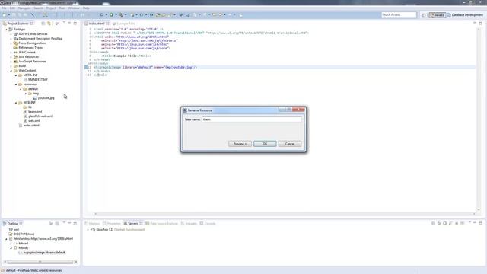Open the Window menu
The width and height of the screenshot is (487, 274).
[x=74, y=8]
